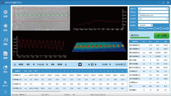Open the 报告 pie chart report icon
Screen dimensions: 171x96
[x=5, y=68]
